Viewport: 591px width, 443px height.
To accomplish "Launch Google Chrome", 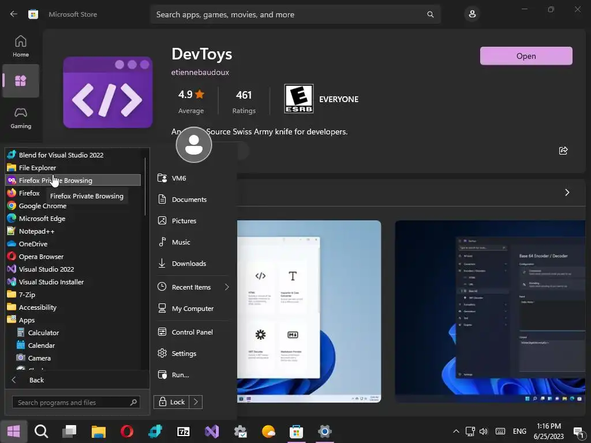I will [73, 206].
